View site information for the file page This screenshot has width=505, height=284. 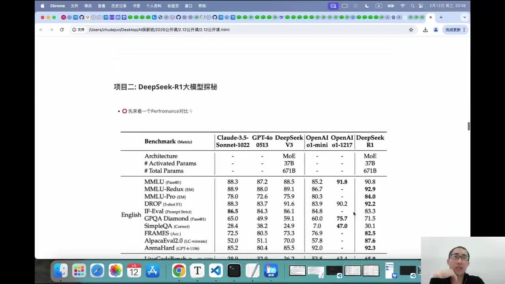pyautogui.click(x=78, y=30)
